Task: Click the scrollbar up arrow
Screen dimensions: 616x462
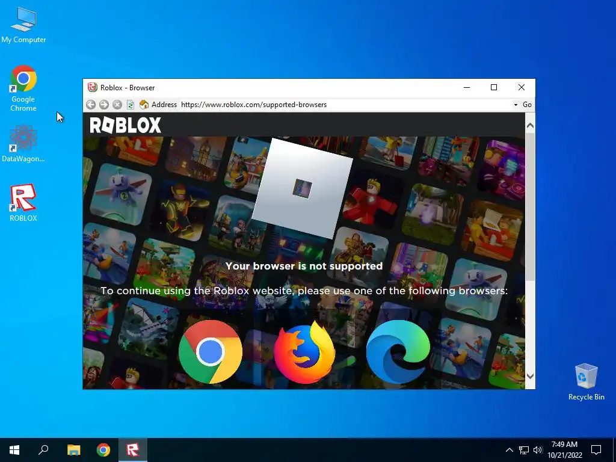Action: click(530, 126)
